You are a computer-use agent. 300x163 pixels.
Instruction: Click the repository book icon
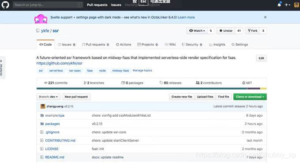[38, 30]
